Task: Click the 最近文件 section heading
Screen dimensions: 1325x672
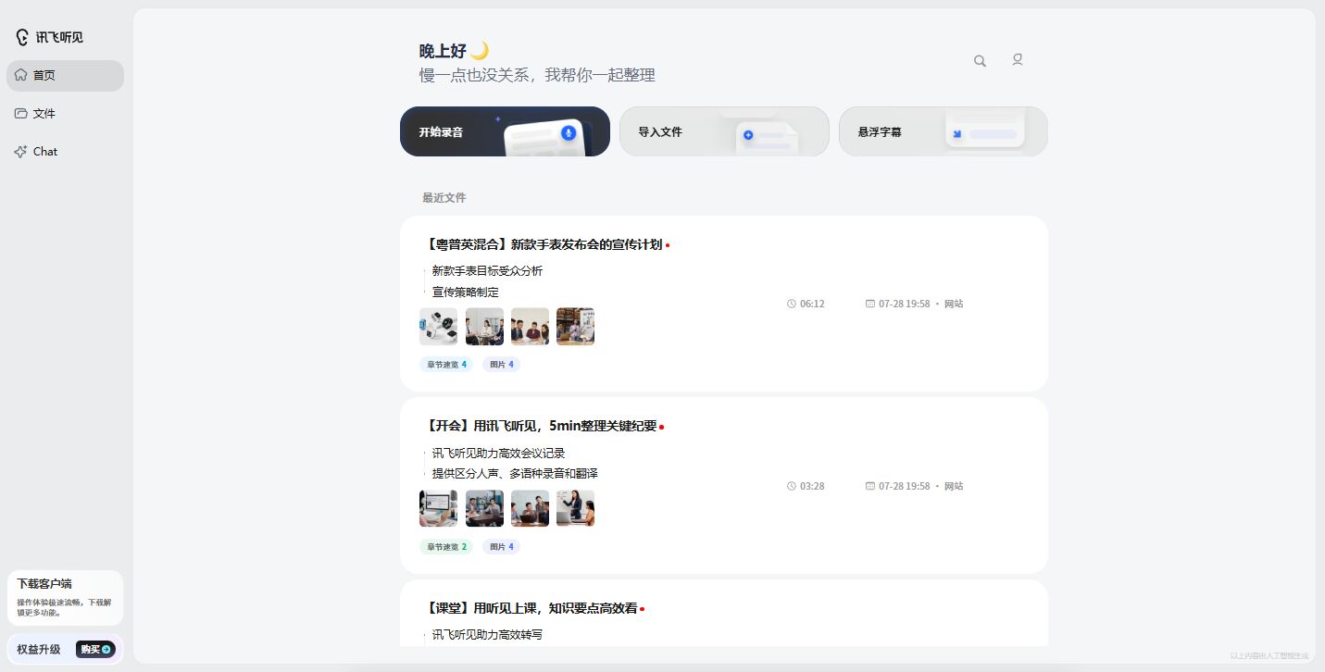Action: point(444,198)
